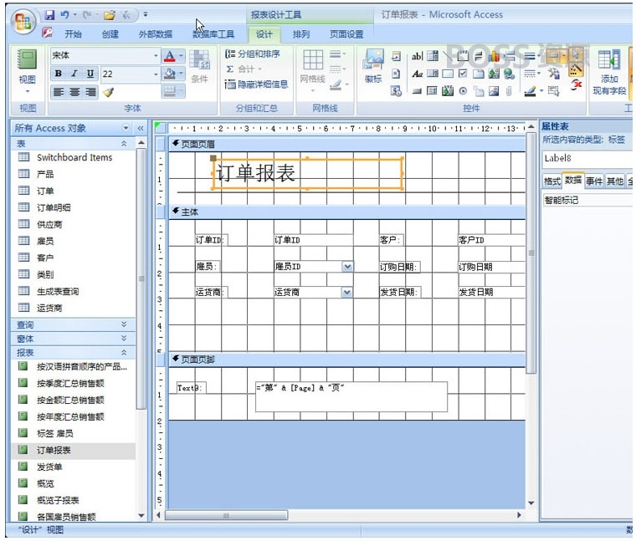Click the Office button orb
The height and width of the screenshot is (541, 636).
[x=23, y=21]
